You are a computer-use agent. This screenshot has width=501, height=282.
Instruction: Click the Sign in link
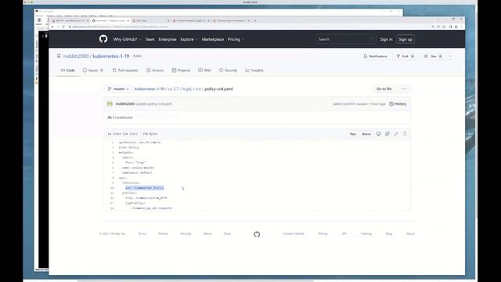(386, 39)
